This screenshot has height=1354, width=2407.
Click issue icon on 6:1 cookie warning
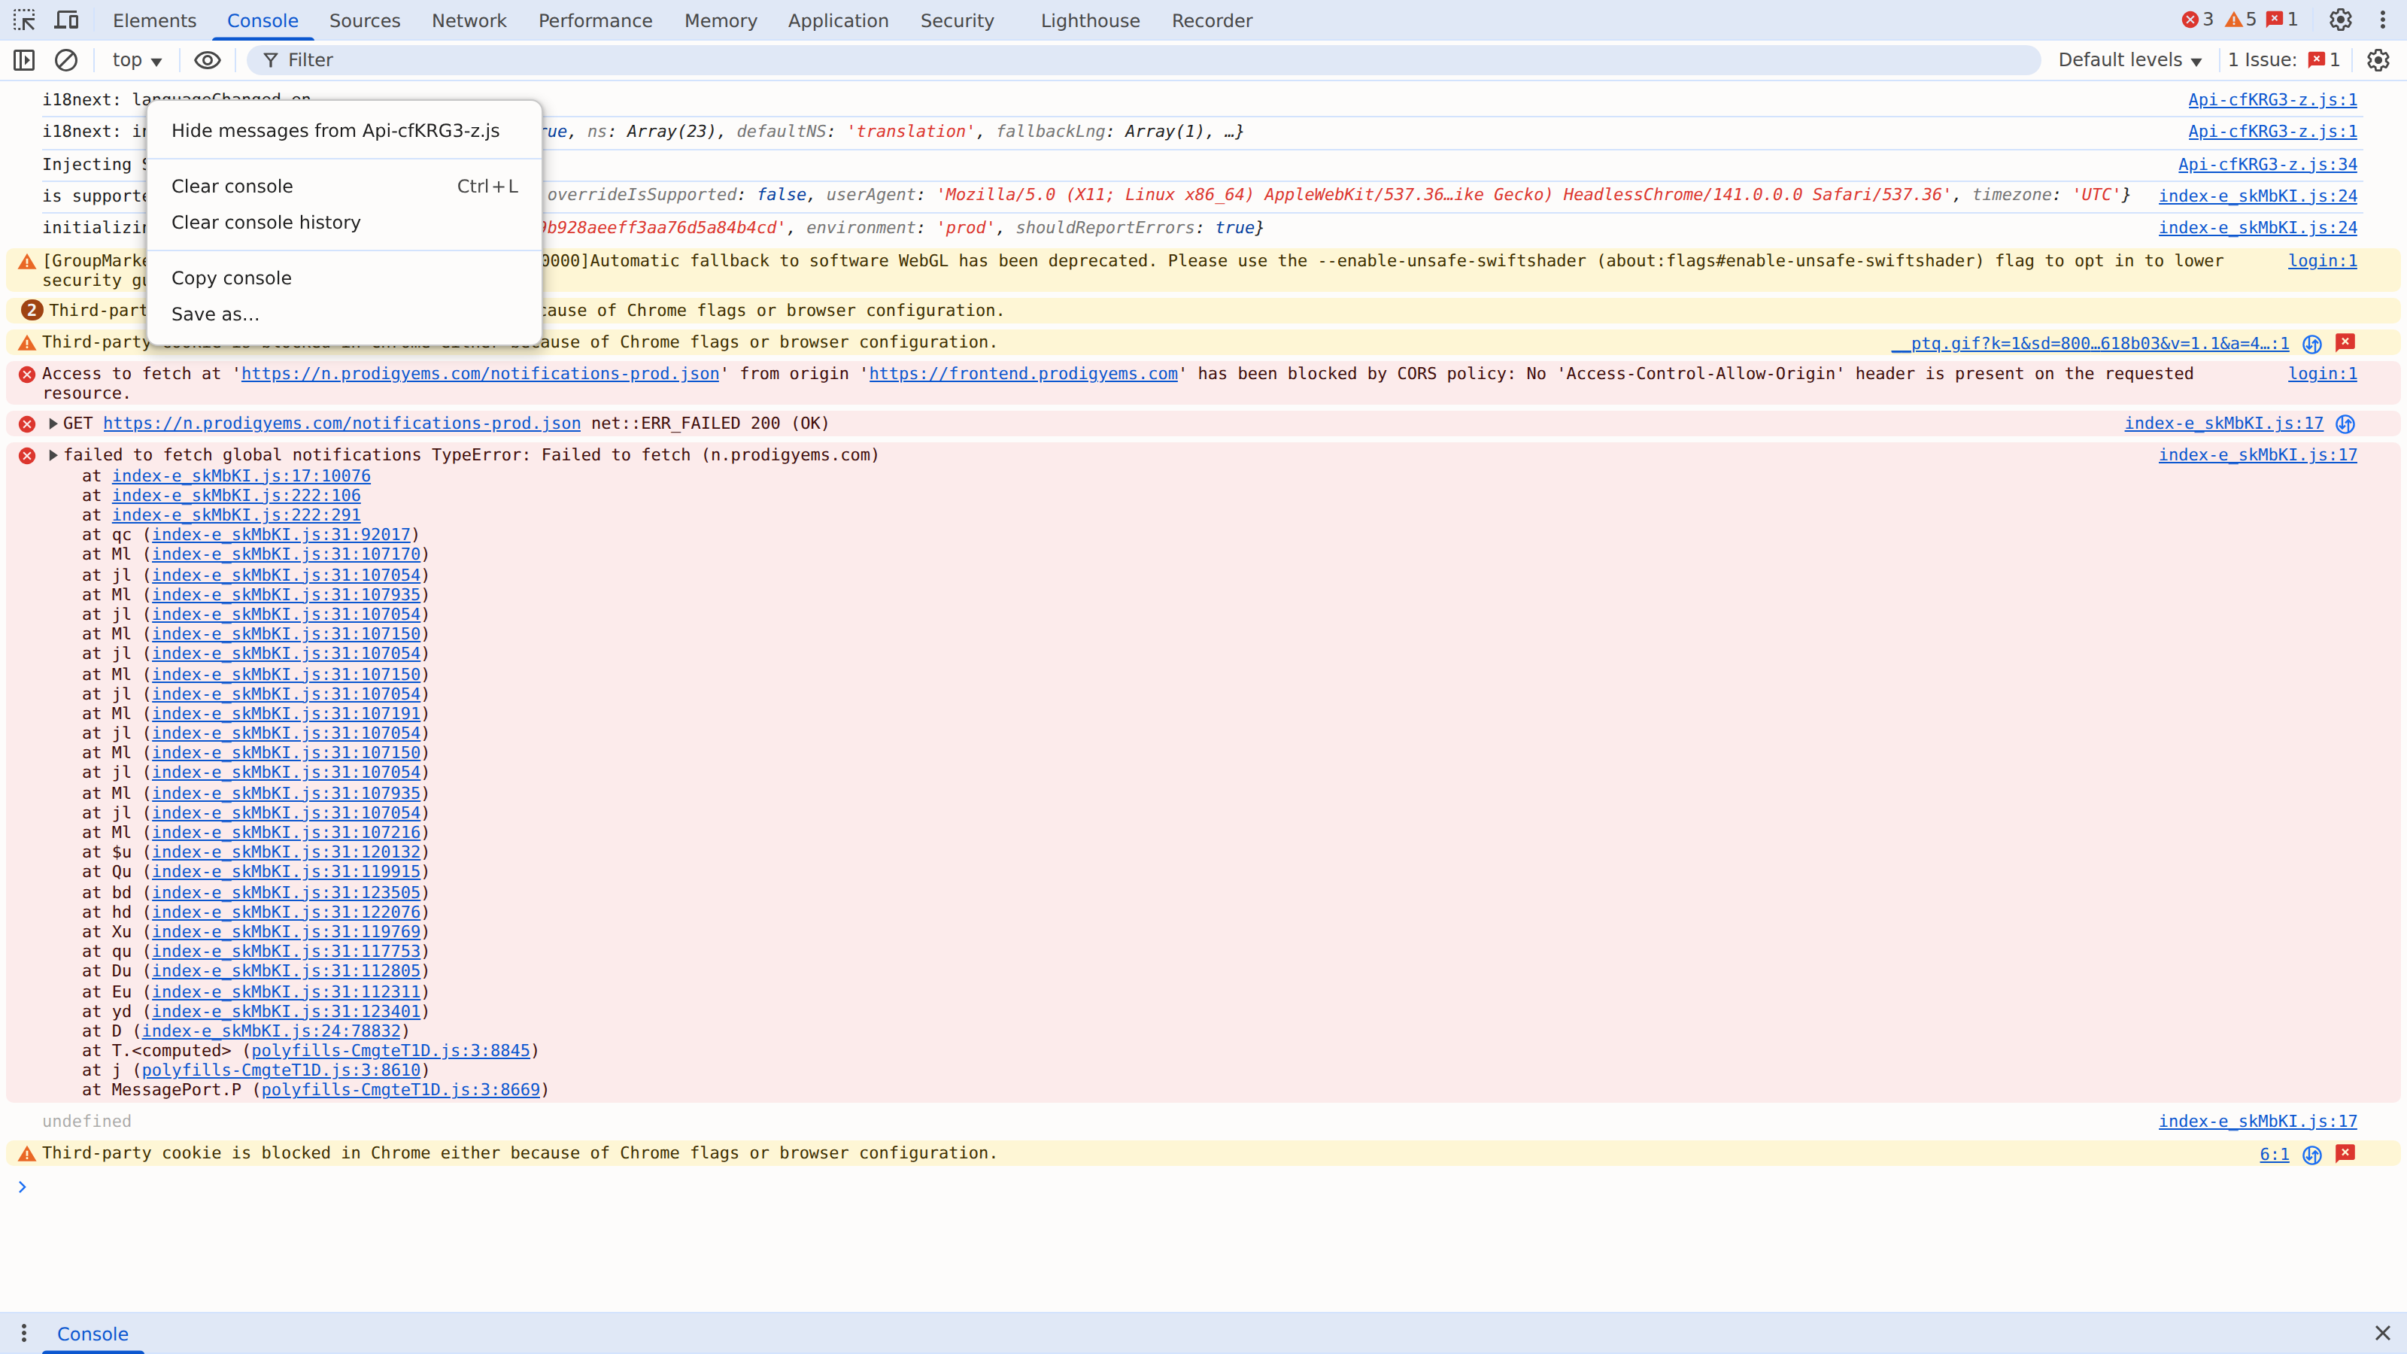point(2345,1153)
